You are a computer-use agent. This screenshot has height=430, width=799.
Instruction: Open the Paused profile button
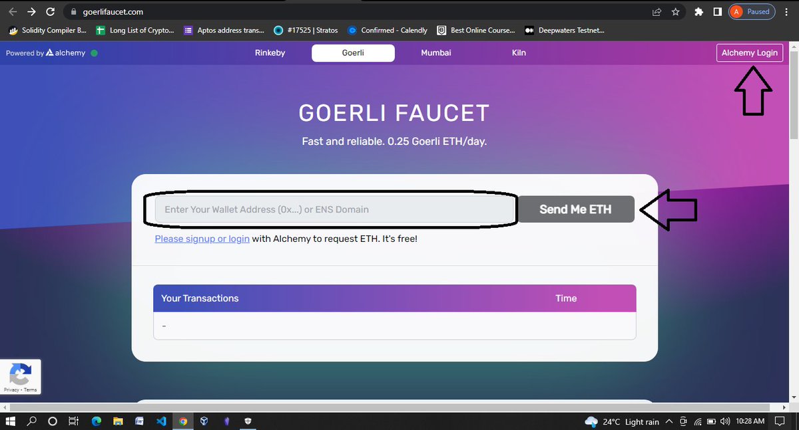coord(752,12)
